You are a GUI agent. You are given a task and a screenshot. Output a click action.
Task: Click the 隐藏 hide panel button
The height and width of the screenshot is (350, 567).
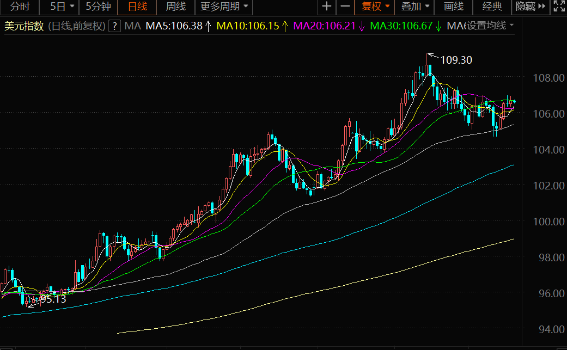pos(531,7)
